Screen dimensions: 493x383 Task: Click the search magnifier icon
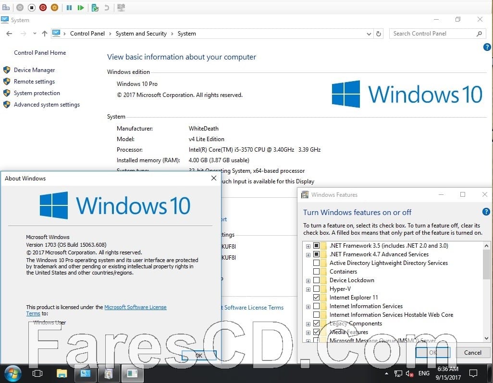pos(479,34)
